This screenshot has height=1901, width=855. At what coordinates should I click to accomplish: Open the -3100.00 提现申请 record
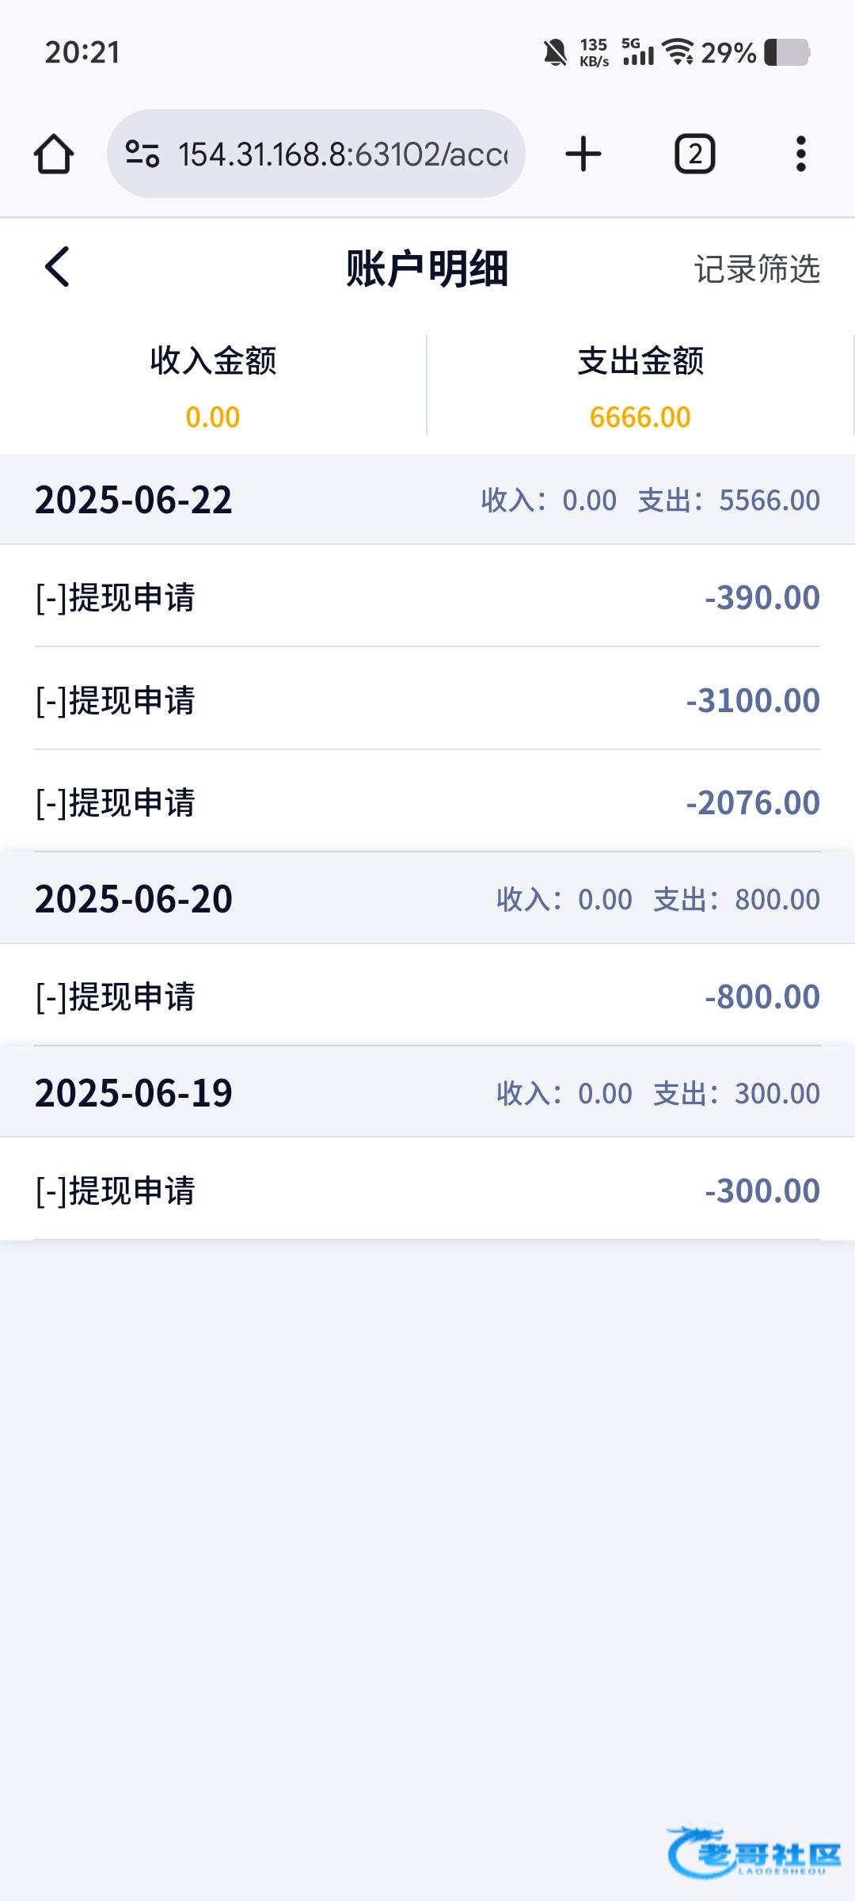(427, 700)
